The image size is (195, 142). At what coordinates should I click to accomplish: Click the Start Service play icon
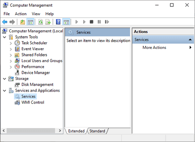(x=77, y=22)
